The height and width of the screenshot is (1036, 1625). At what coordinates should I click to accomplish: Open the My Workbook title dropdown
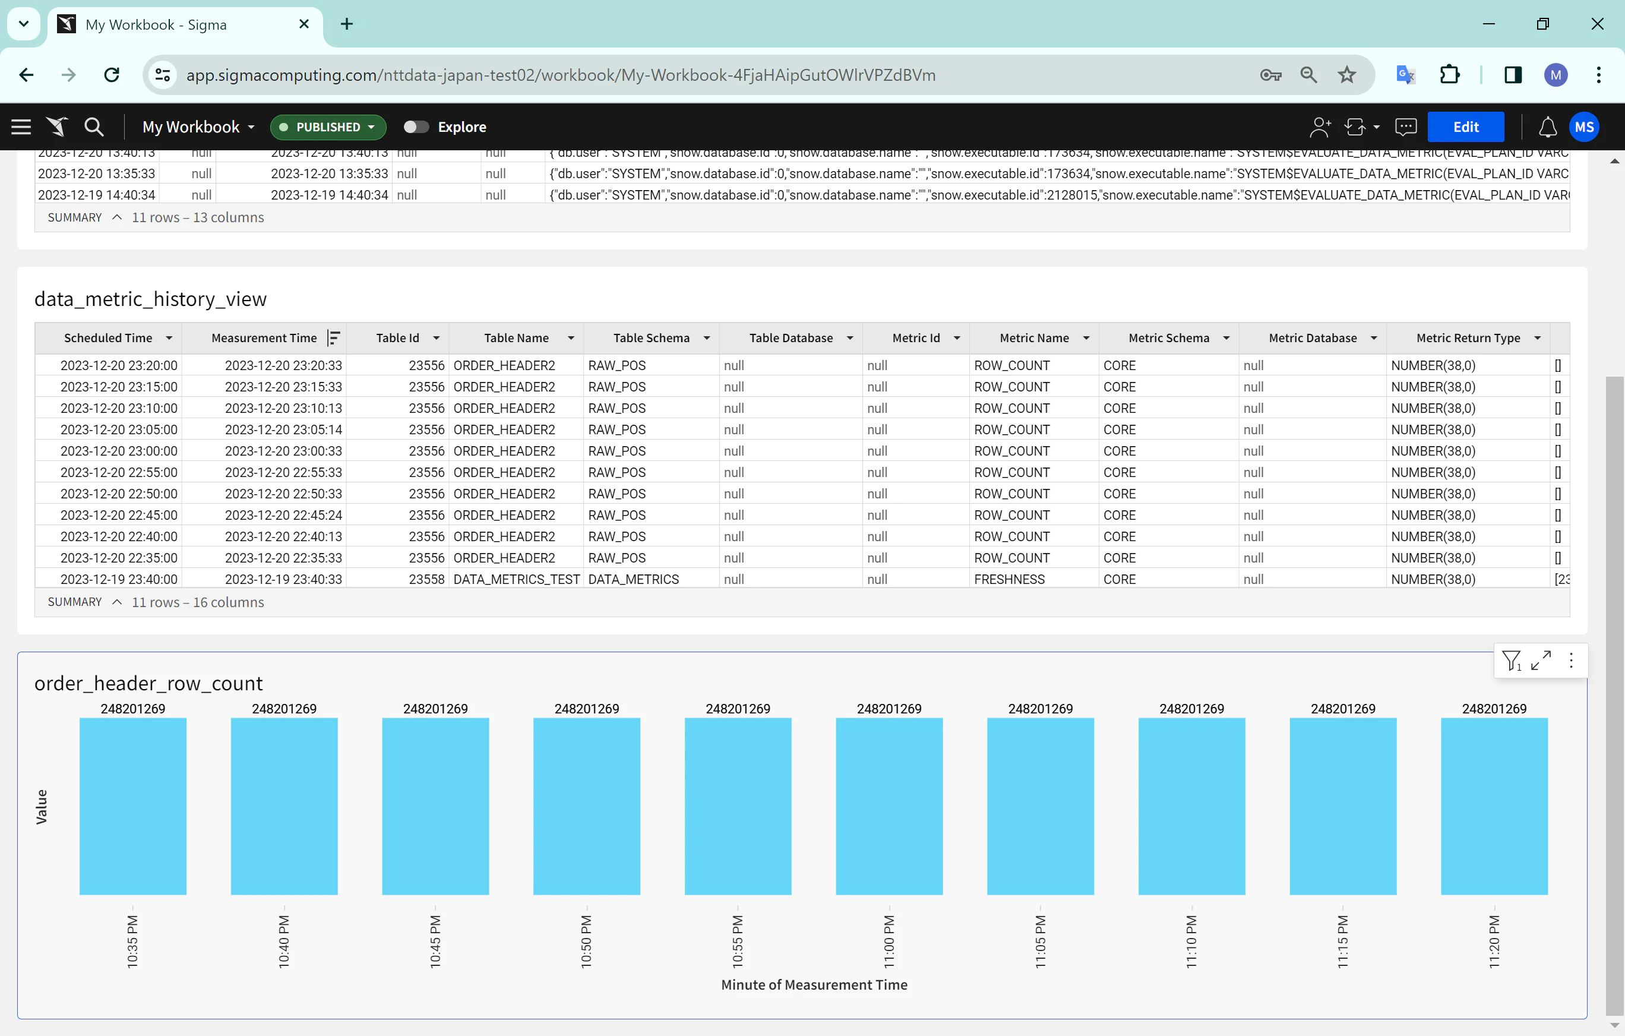(x=198, y=127)
